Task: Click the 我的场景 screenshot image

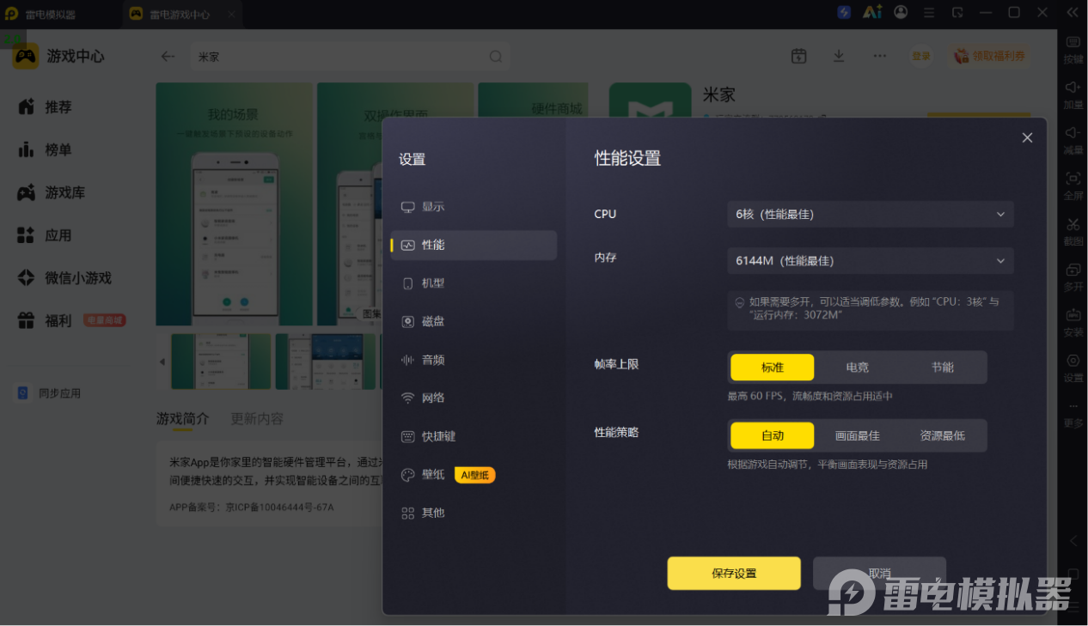Action: [x=234, y=204]
